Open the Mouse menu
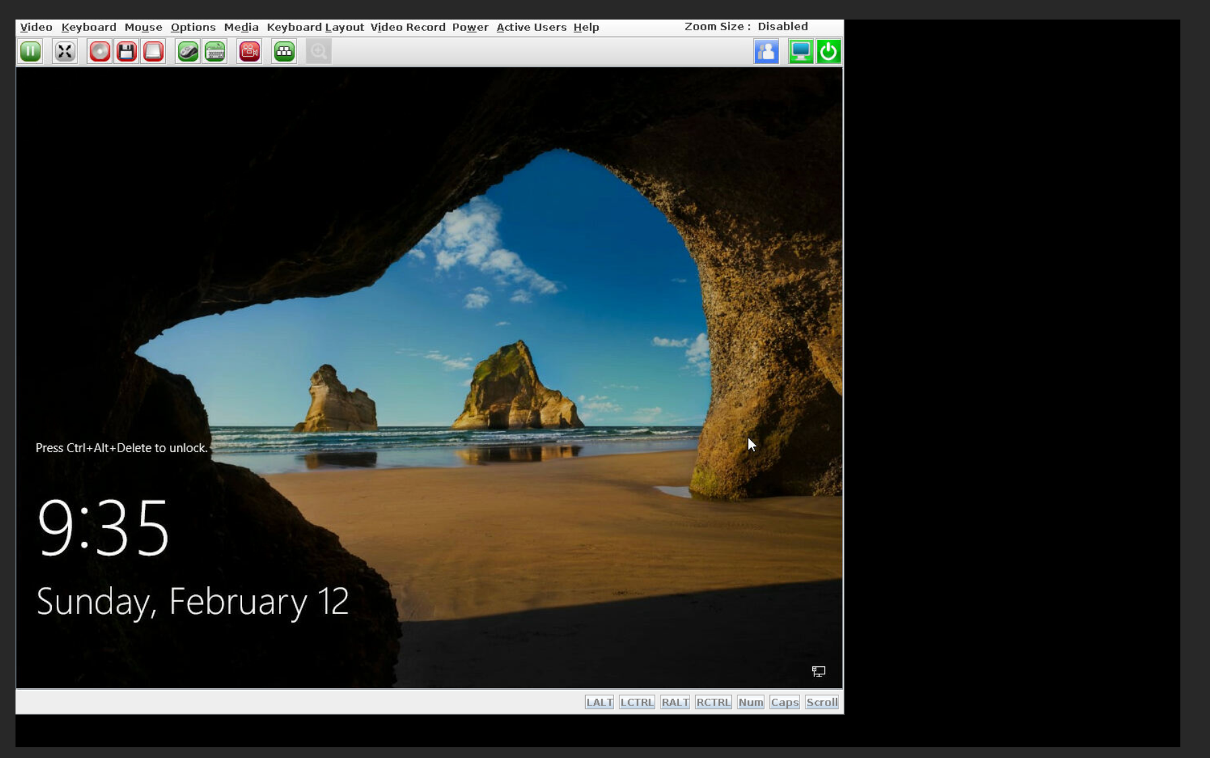 (x=143, y=27)
